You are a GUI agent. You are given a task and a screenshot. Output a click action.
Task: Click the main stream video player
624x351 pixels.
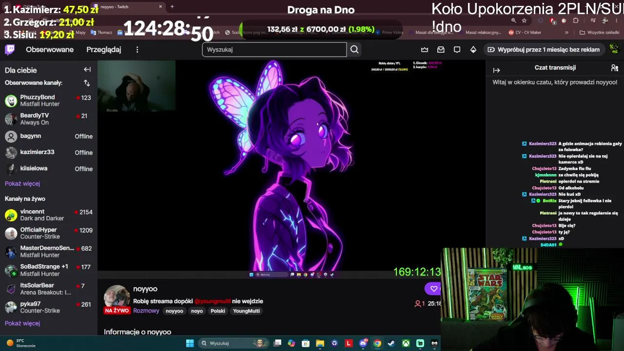(x=292, y=170)
